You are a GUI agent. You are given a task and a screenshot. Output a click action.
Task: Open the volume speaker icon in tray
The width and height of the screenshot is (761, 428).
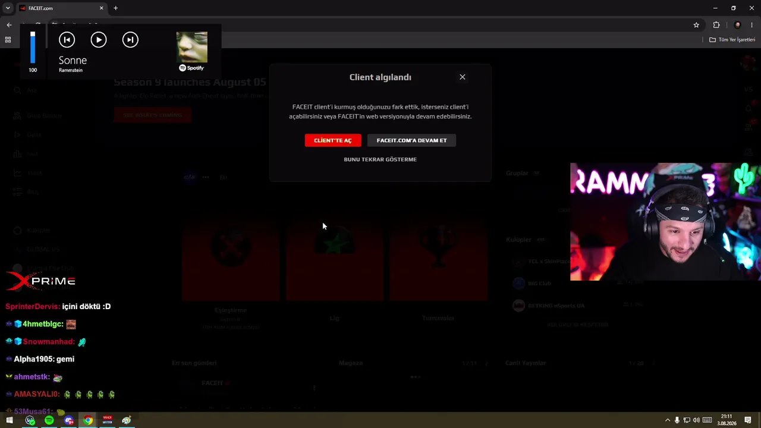tap(696, 420)
